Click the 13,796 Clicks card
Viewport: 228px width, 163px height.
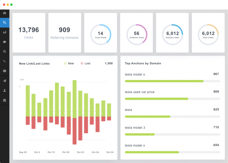[29, 33]
